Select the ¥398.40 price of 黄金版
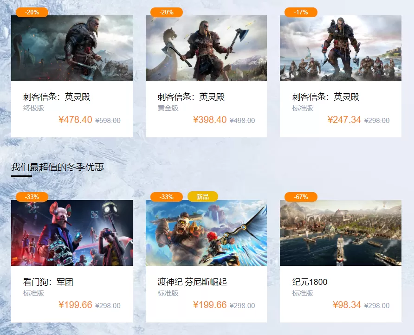 pyautogui.click(x=210, y=120)
